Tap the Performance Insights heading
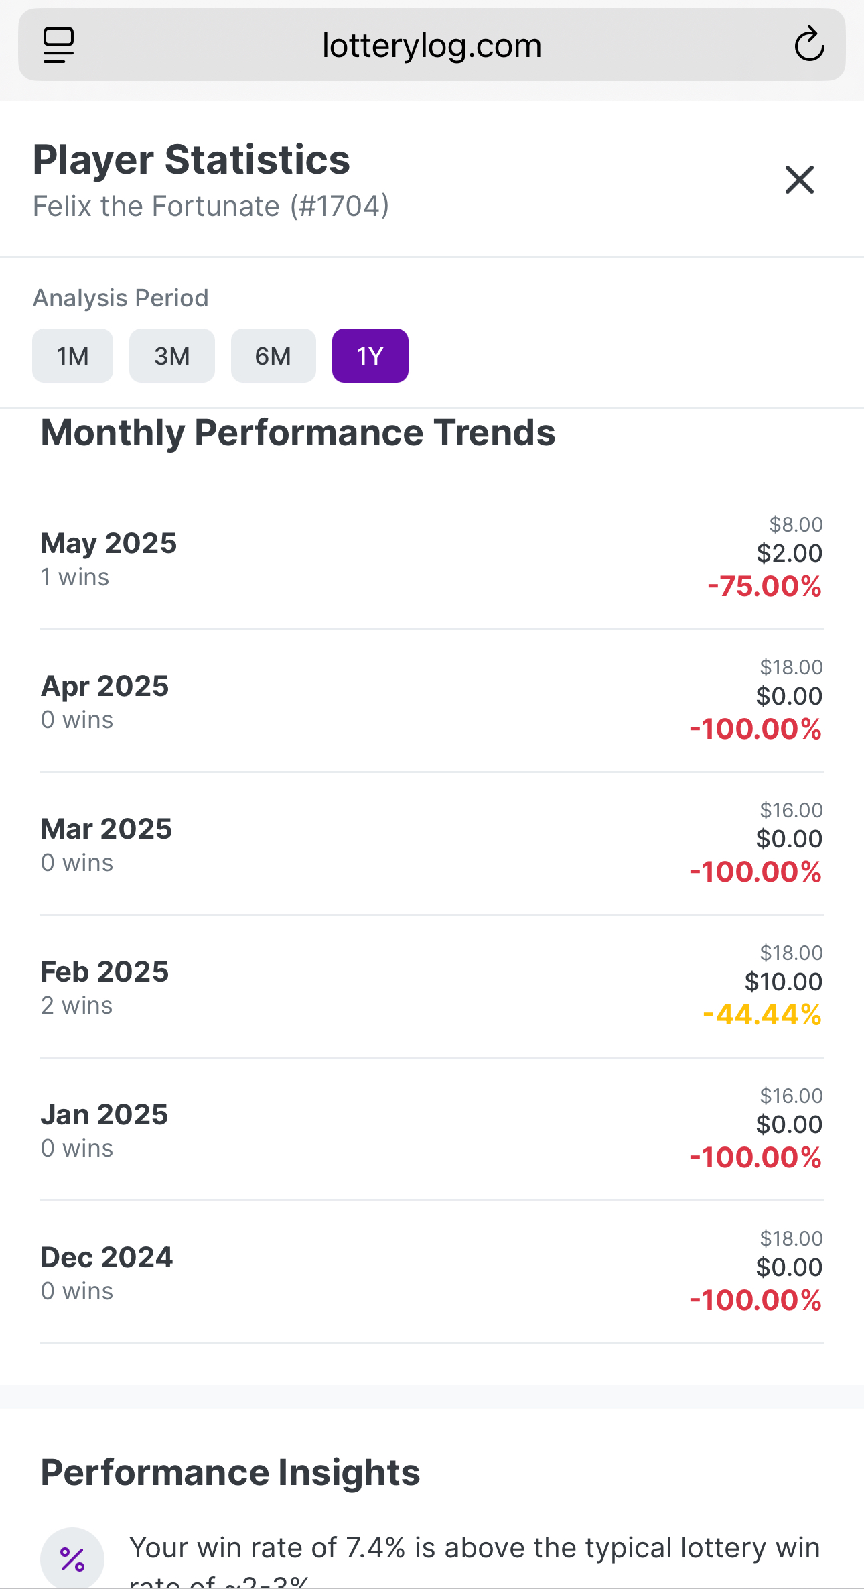 230,1472
